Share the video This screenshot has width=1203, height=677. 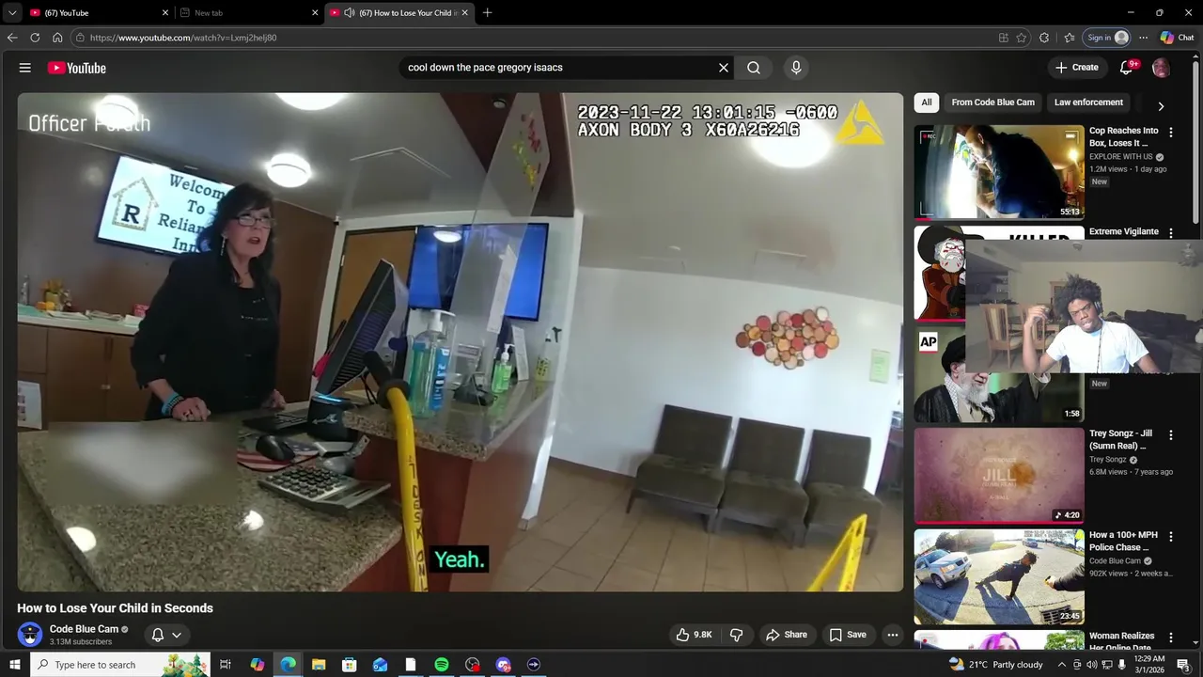pyautogui.click(x=787, y=635)
